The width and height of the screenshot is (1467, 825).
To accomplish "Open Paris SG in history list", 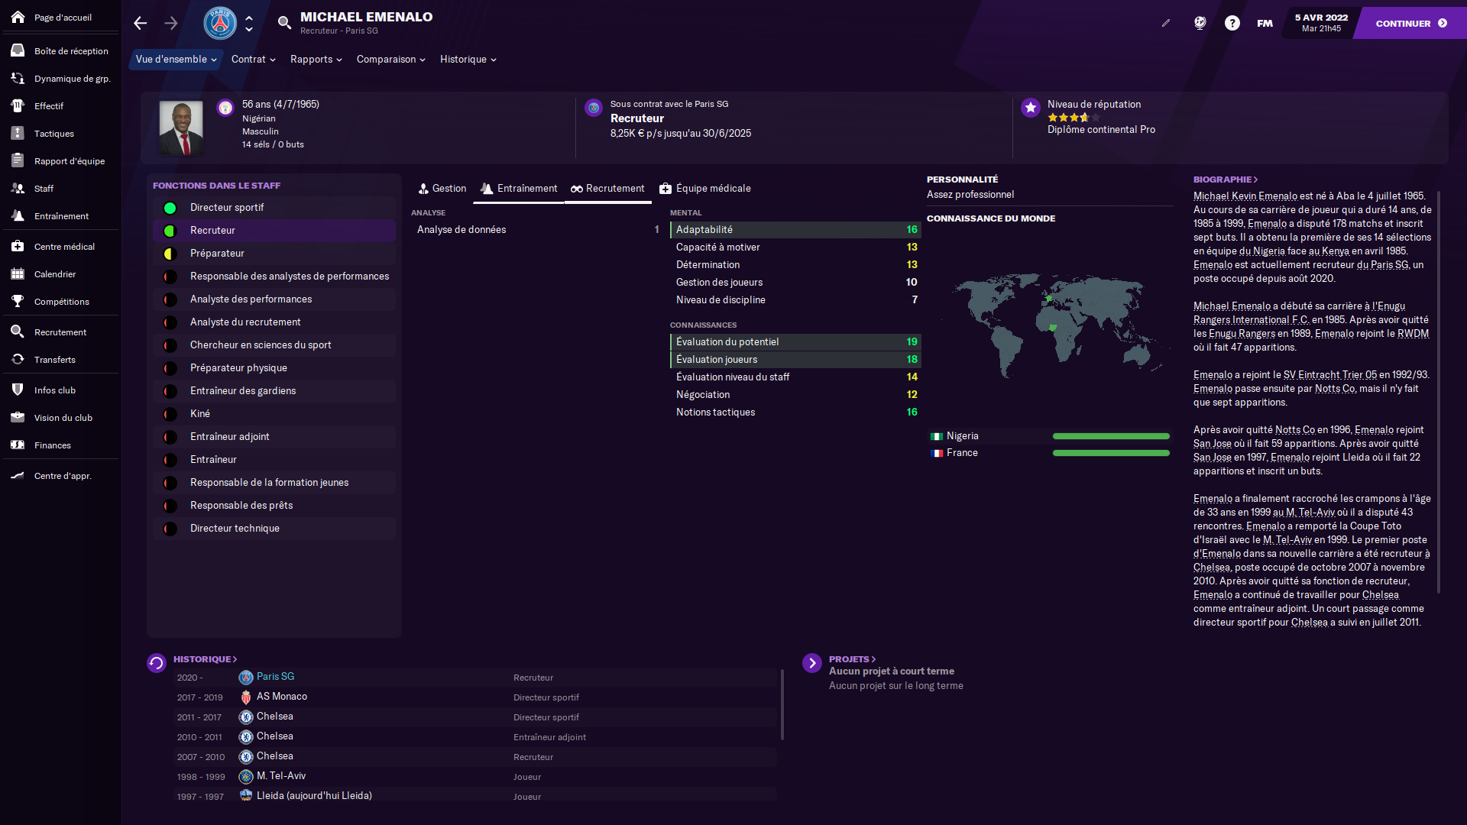I will (275, 677).
